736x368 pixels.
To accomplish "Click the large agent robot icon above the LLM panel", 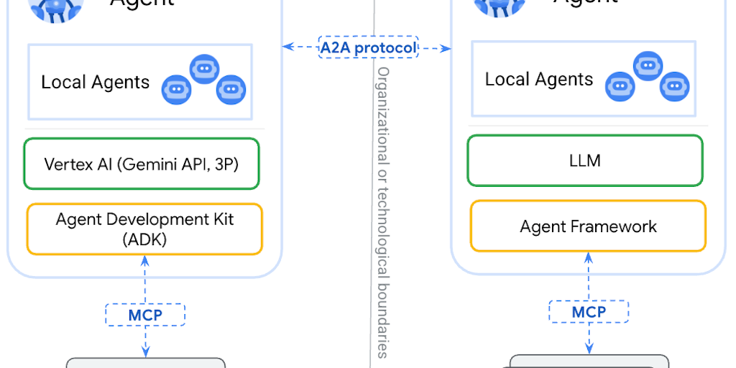I will pos(500,6).
